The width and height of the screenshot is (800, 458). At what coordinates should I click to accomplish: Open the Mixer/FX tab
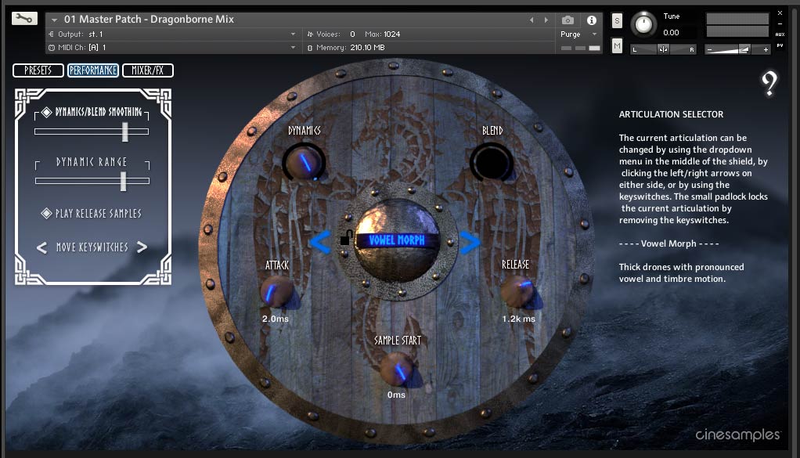[x=147, y=70]
